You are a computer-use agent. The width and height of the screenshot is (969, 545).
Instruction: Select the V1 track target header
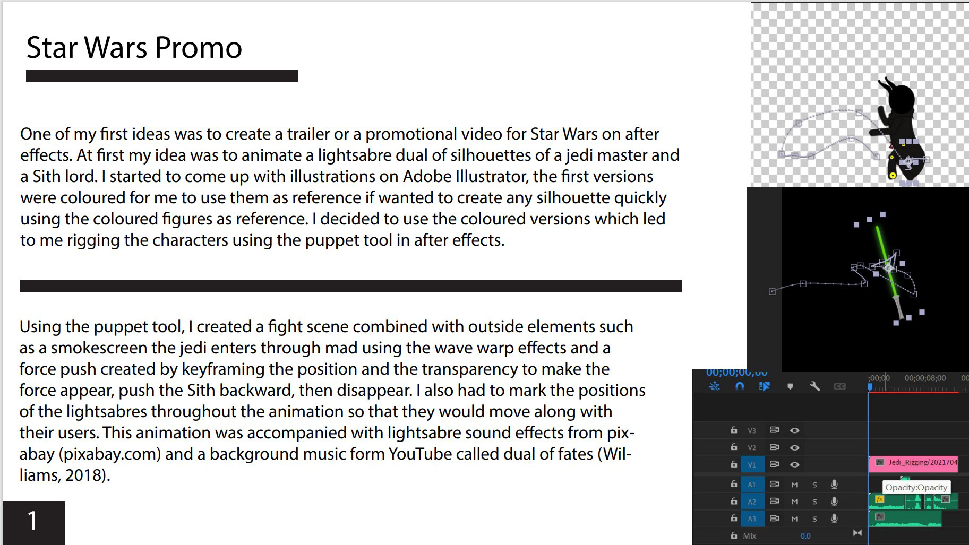(x=752, y=464)
